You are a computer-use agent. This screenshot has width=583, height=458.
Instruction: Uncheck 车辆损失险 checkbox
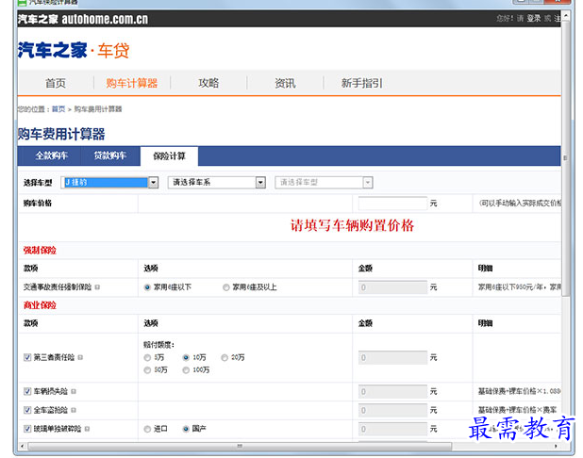click(27, 391)
